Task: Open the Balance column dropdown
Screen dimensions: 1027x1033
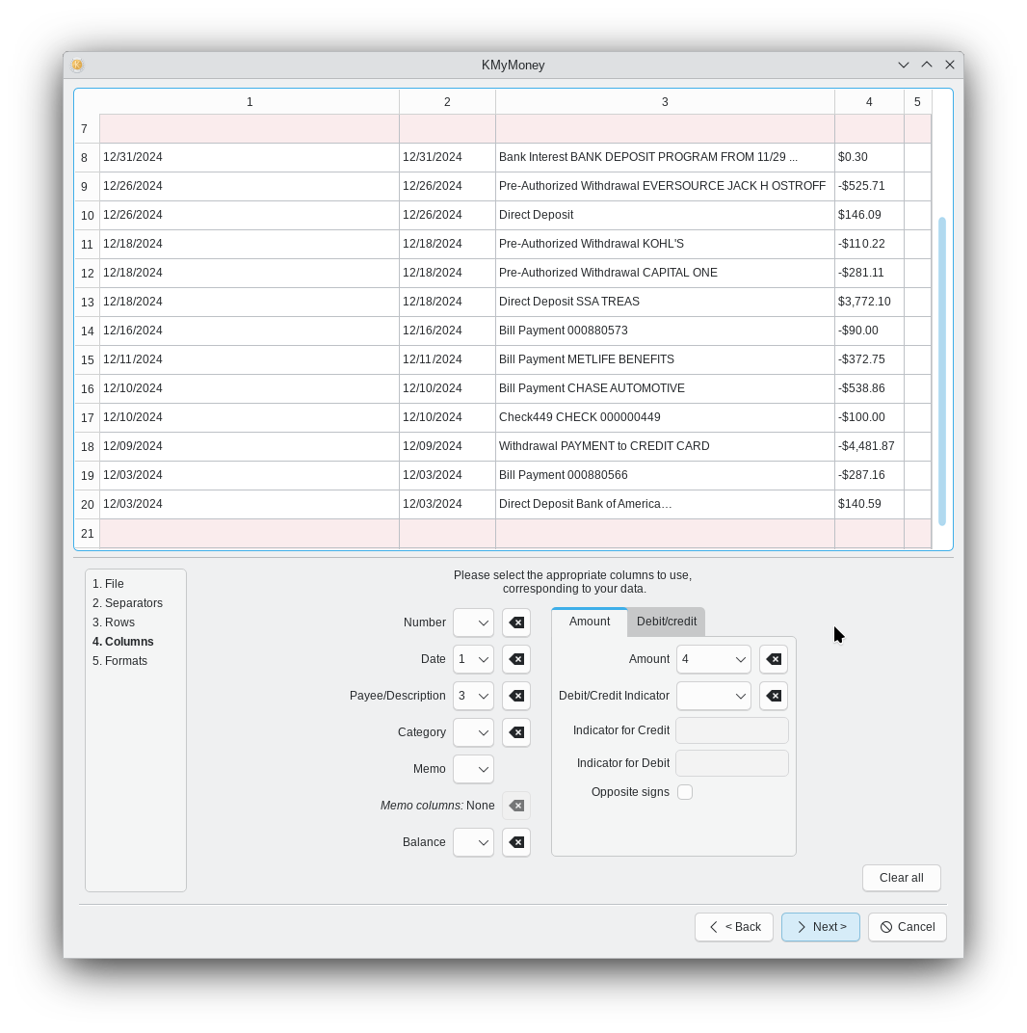Action: tap(473, 842)
